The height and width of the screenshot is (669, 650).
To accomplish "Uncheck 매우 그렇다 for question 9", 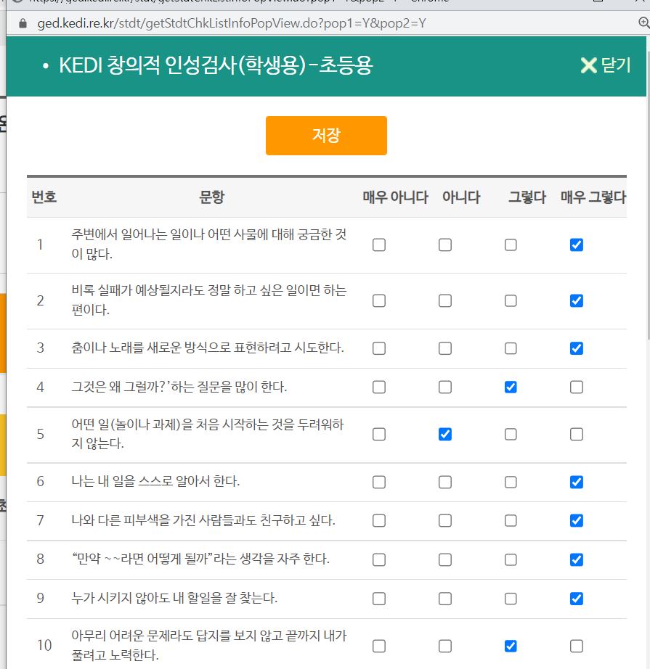I will coord(577,599).
